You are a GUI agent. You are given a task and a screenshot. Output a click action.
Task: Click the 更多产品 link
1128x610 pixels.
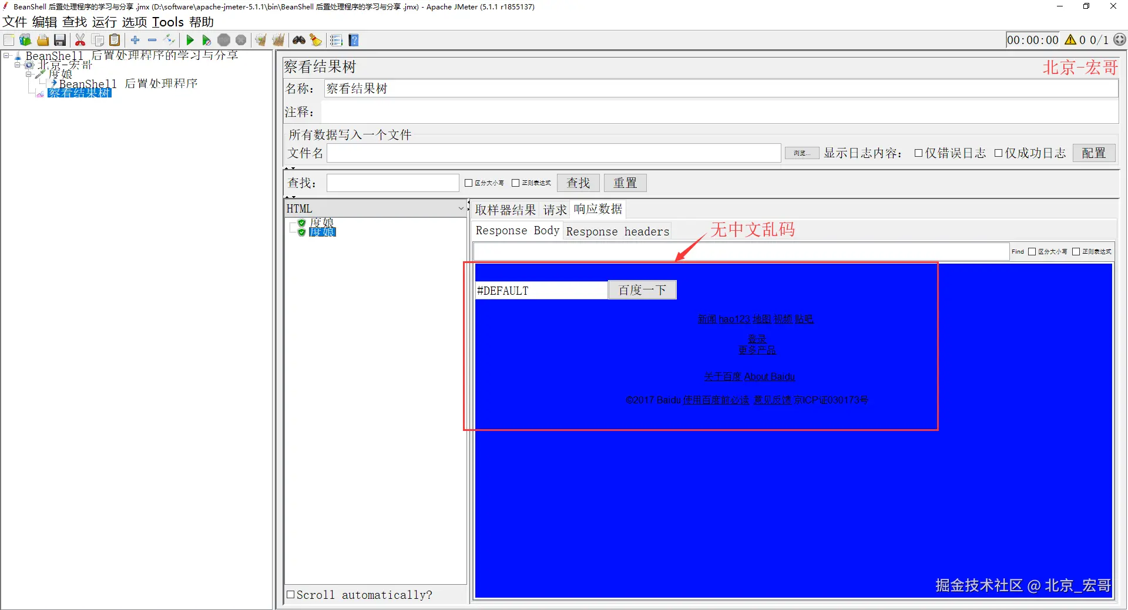point(757,350)
